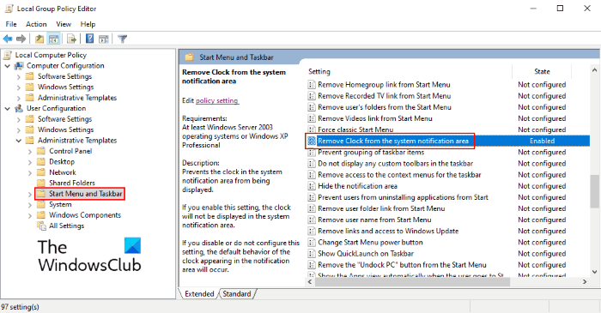Select the Network folder in tree
Screen dimensions: 601x313
click(63, 172)
